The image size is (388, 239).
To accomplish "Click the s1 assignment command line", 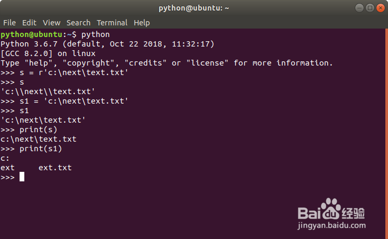I will tap(64, 101).
